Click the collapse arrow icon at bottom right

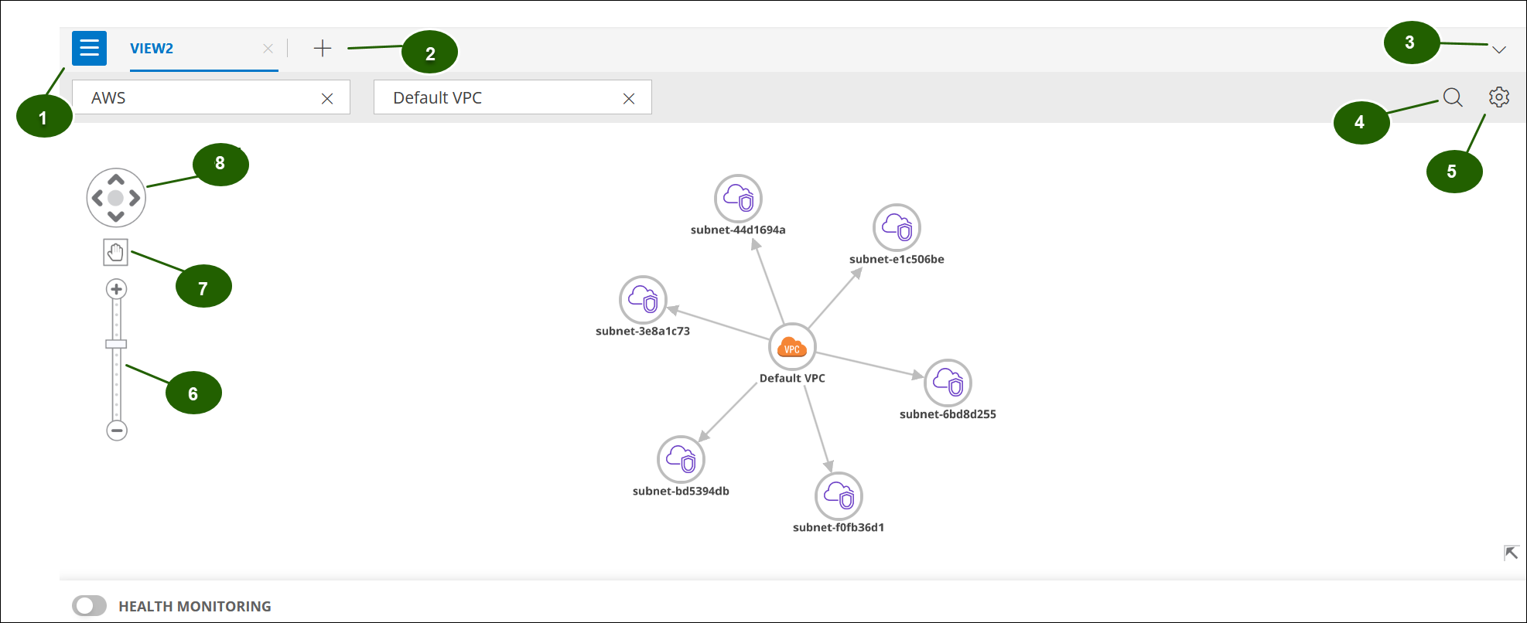tap(1511, 553)
